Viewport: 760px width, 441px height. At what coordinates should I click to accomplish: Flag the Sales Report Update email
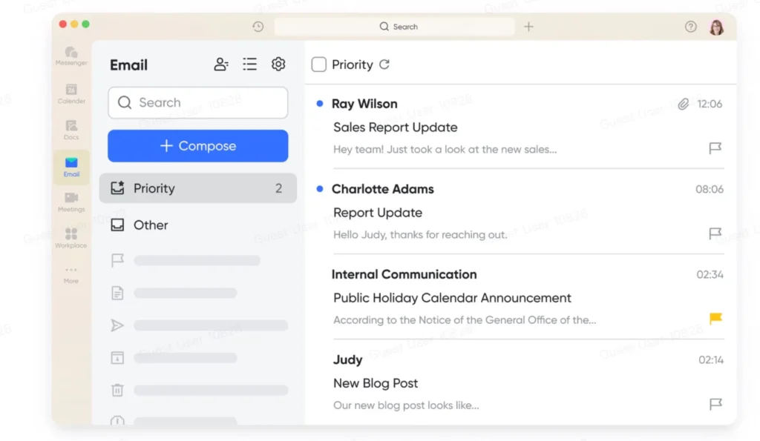click(x=715, y=148)
